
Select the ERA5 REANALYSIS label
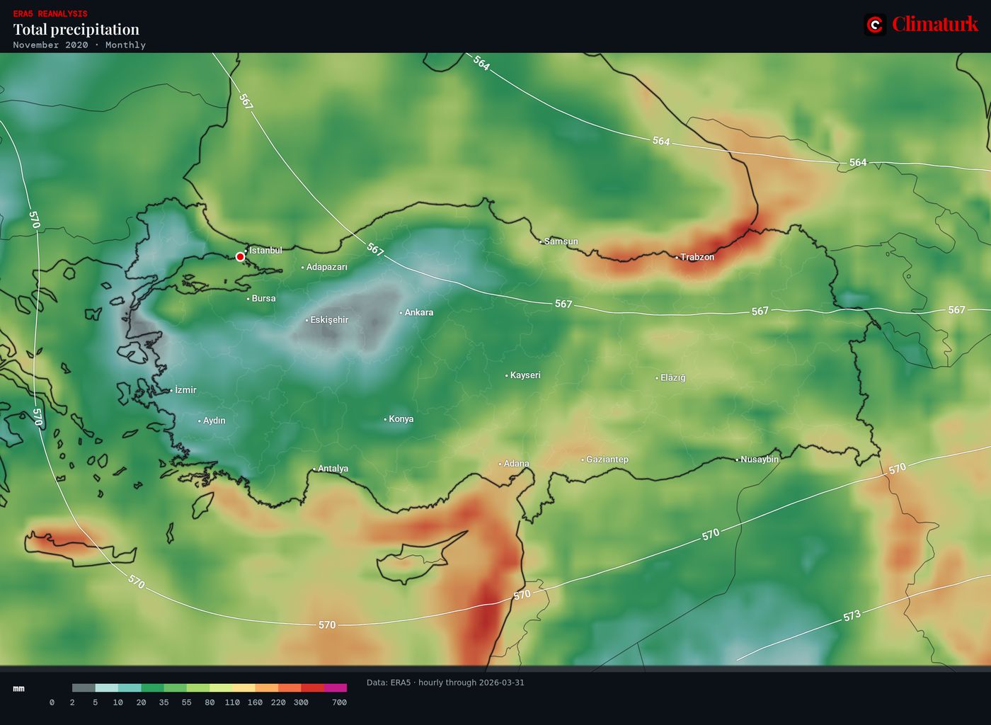pos(50,13)
